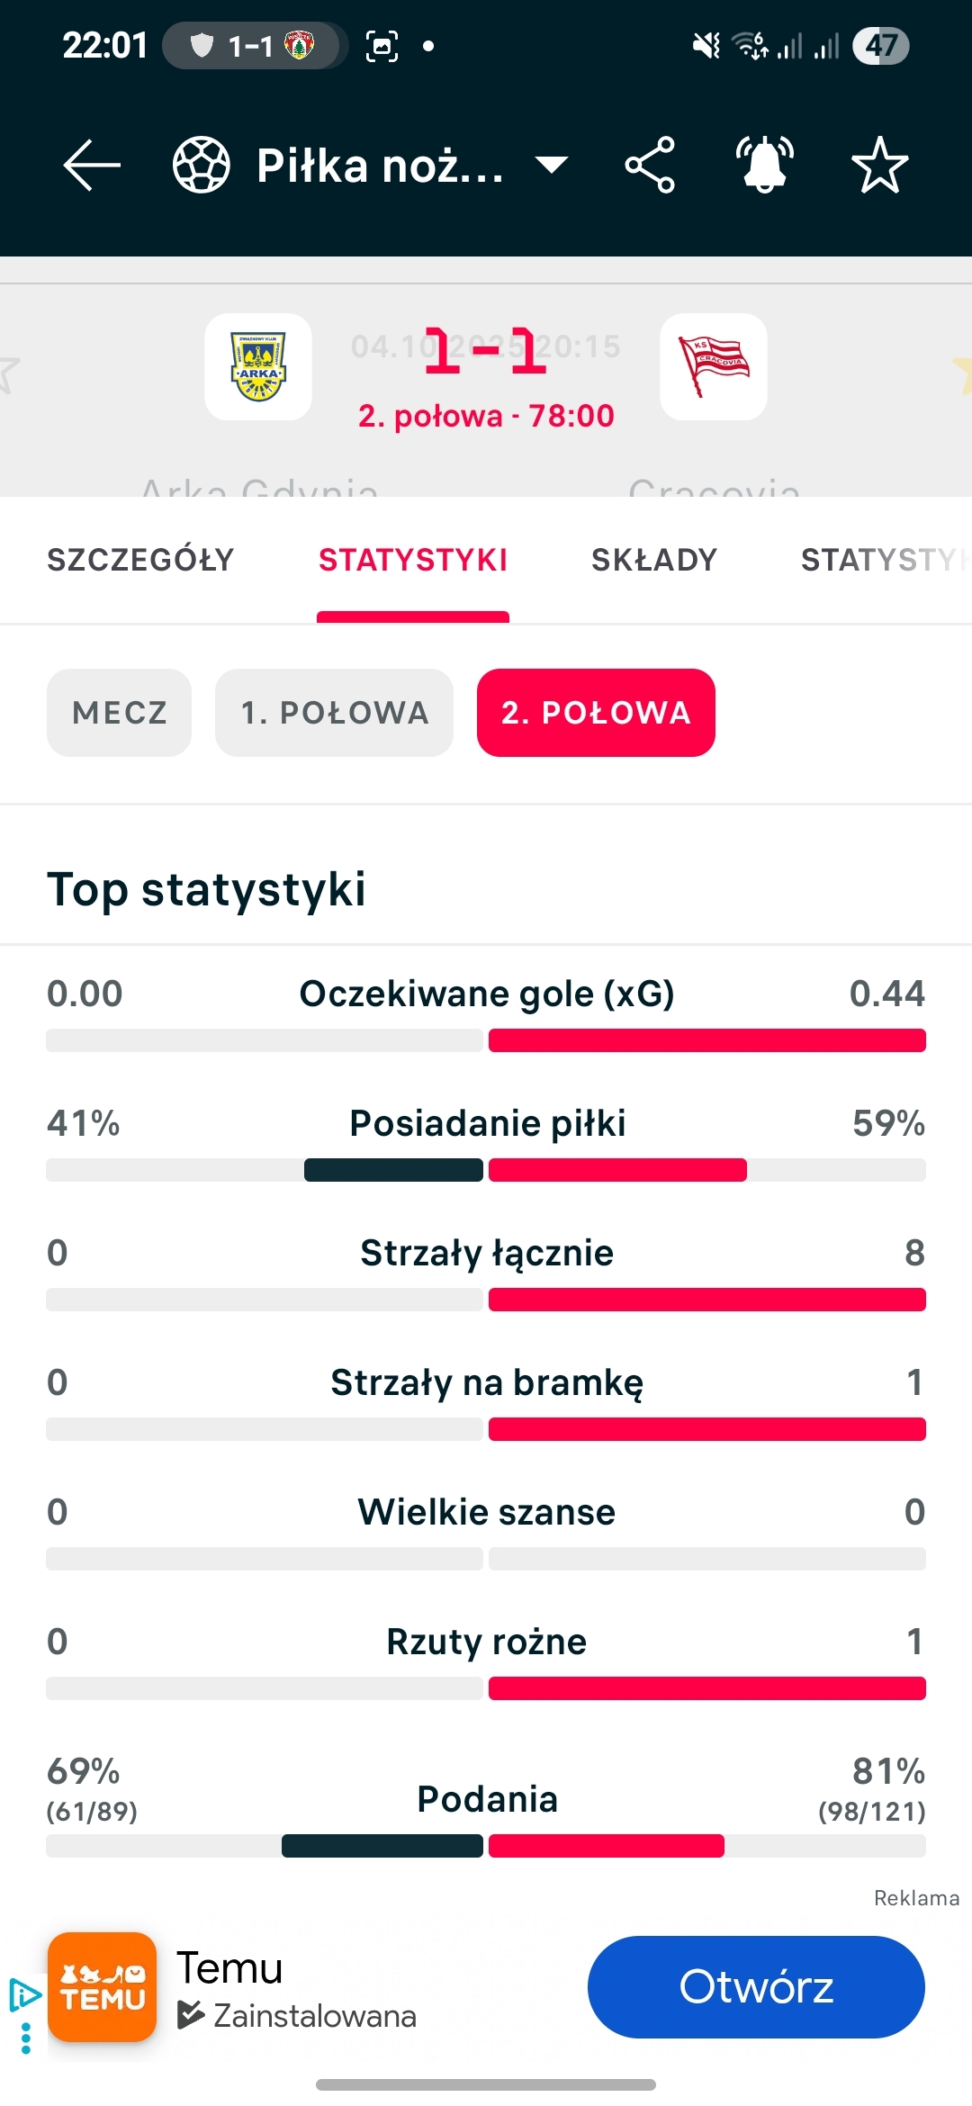Select 2. POŁOWA statistics filter

[596, 713]
